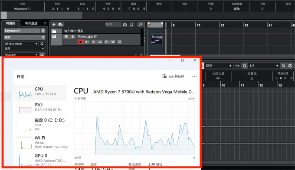295x170 pixels.
Task: Click the Add Track plus icon
Action: 54,24
